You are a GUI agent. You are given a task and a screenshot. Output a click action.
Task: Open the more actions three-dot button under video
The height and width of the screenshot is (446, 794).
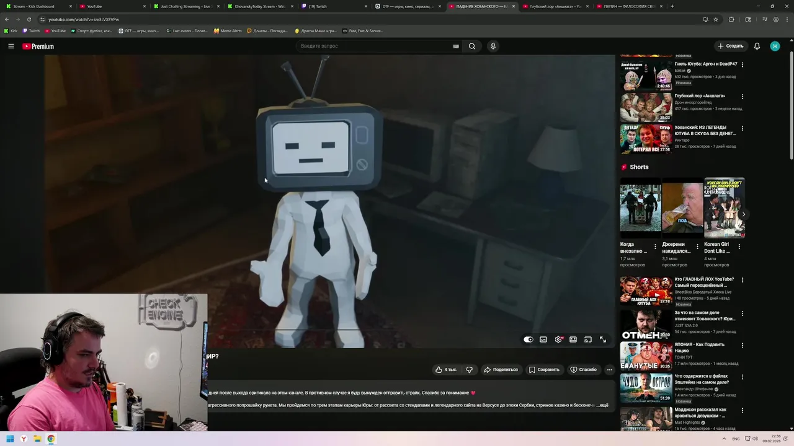(x=609, y=370)
